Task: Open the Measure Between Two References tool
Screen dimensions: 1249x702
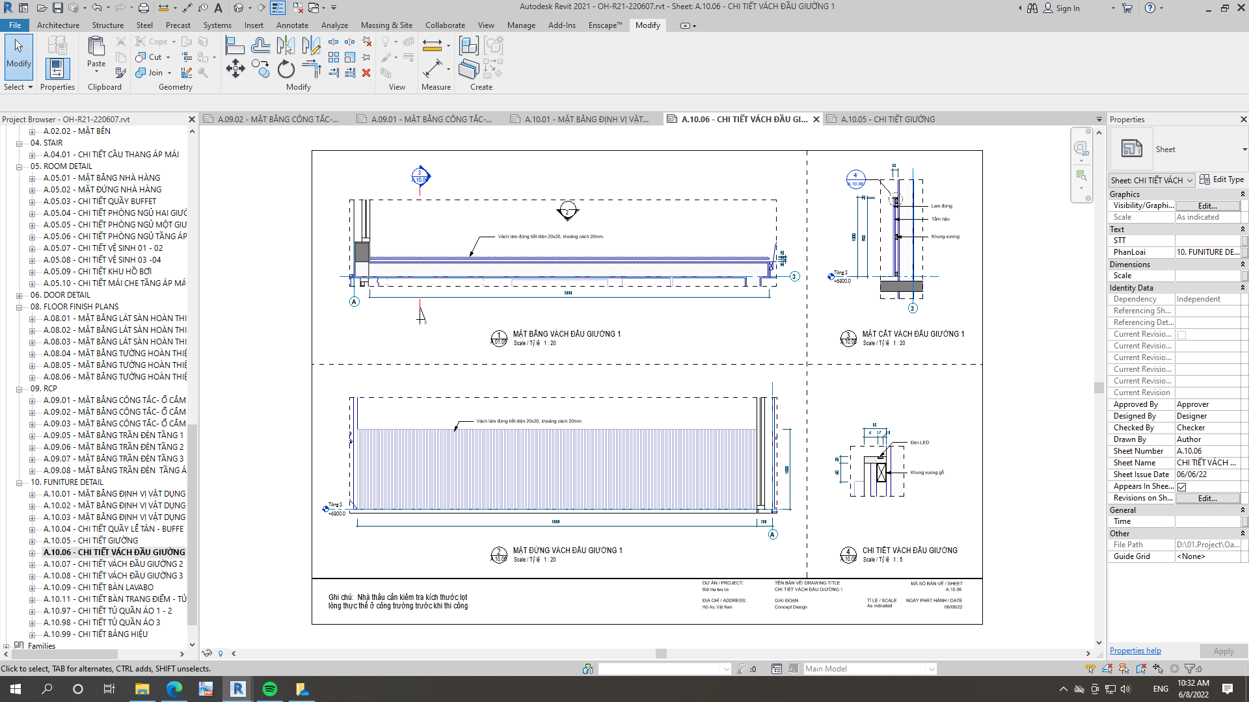Action: click(x=432, y=45)
